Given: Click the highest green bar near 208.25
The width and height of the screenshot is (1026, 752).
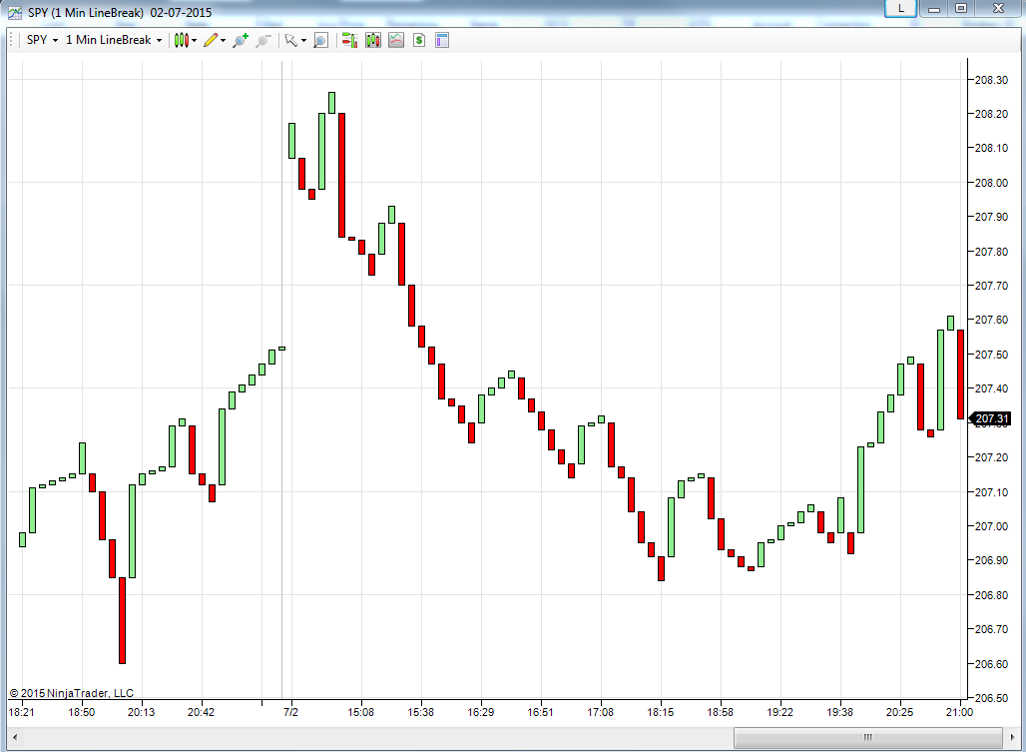Looking at the screenshot, I should tap(331, 103).
